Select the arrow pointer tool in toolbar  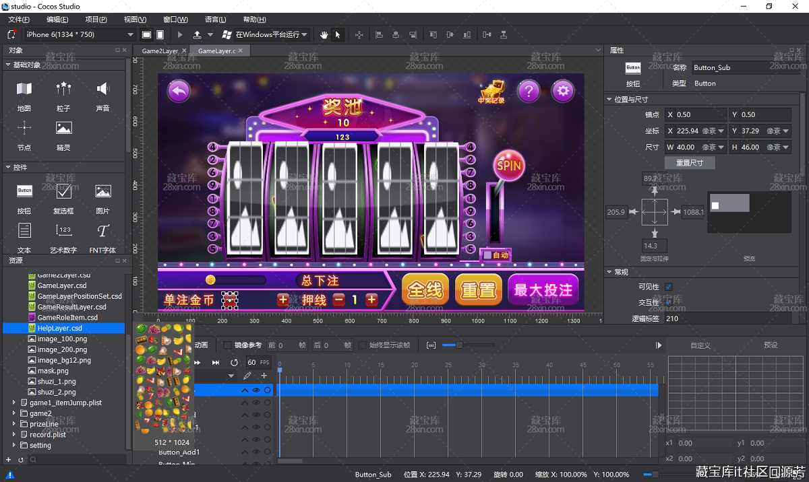(338, 34)
